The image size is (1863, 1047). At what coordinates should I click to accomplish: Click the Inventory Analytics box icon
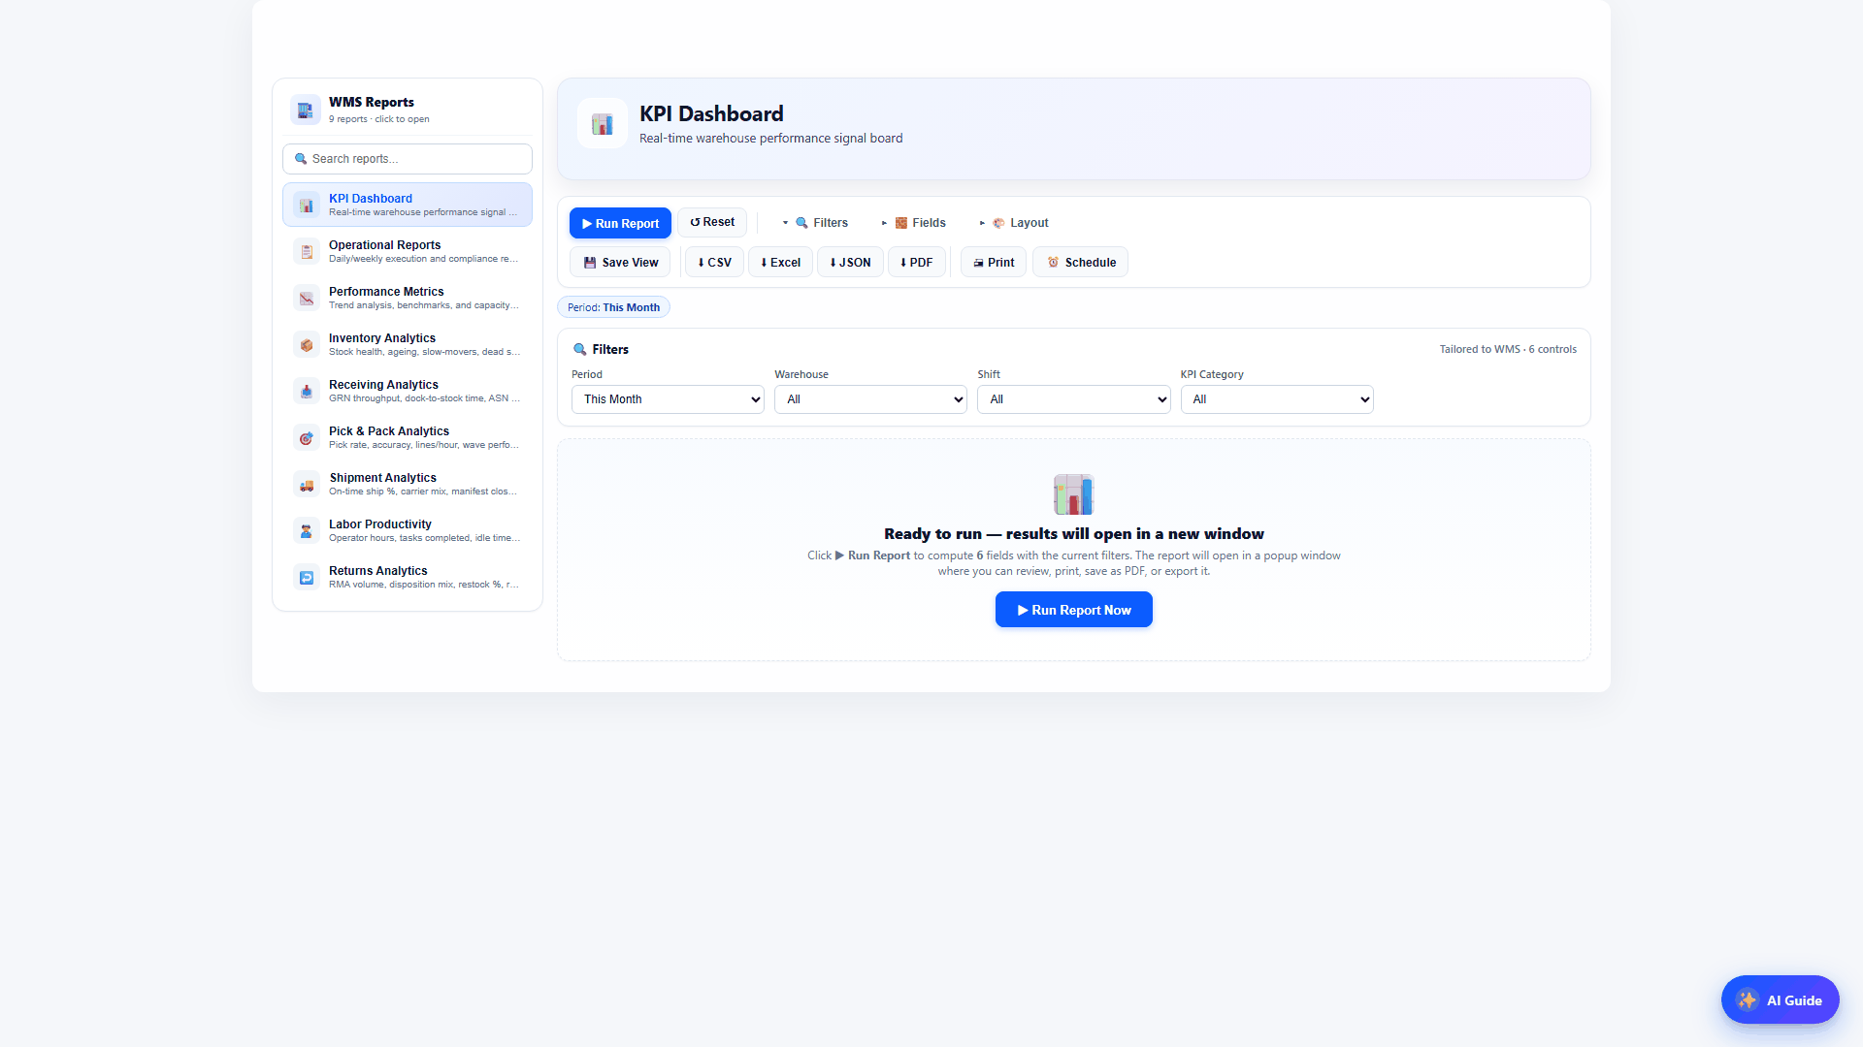[x=307, y=344]
